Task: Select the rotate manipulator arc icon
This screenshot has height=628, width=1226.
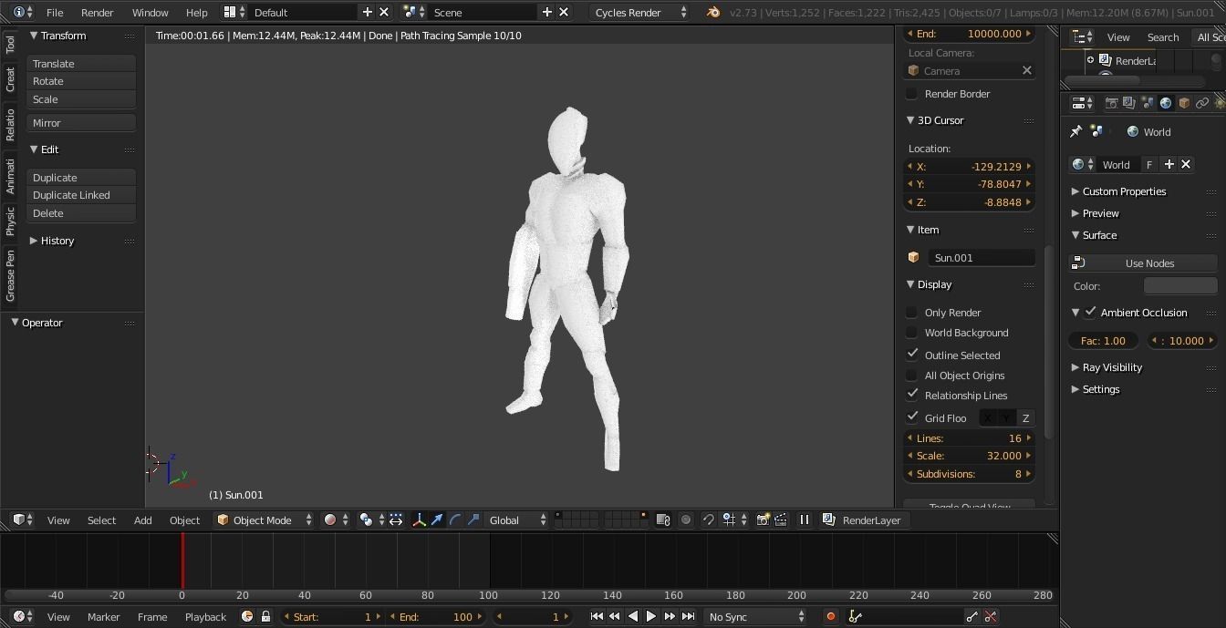Action: pos(455,520)
